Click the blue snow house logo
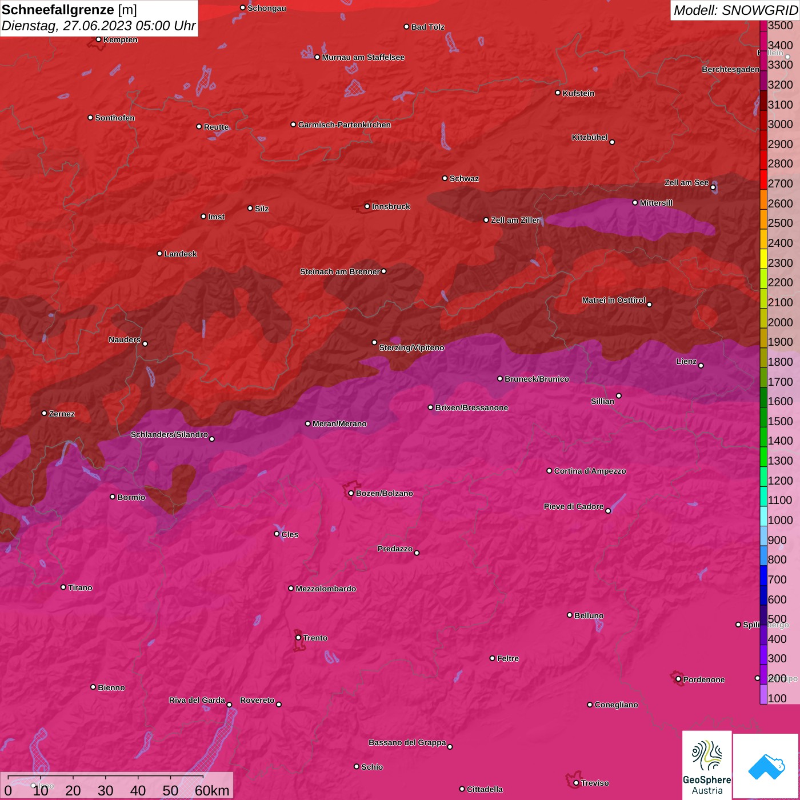The height and width of the screenshot is (800, 800). [766, 767]
